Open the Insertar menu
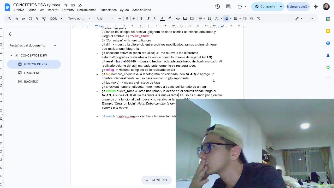 coord(53,10)
